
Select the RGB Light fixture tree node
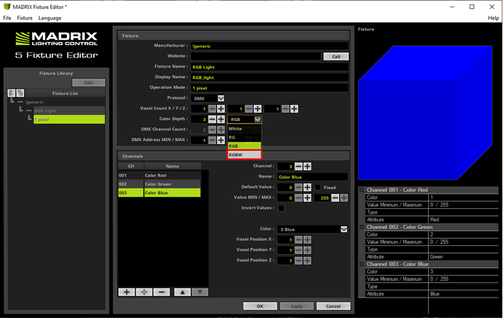45,111
